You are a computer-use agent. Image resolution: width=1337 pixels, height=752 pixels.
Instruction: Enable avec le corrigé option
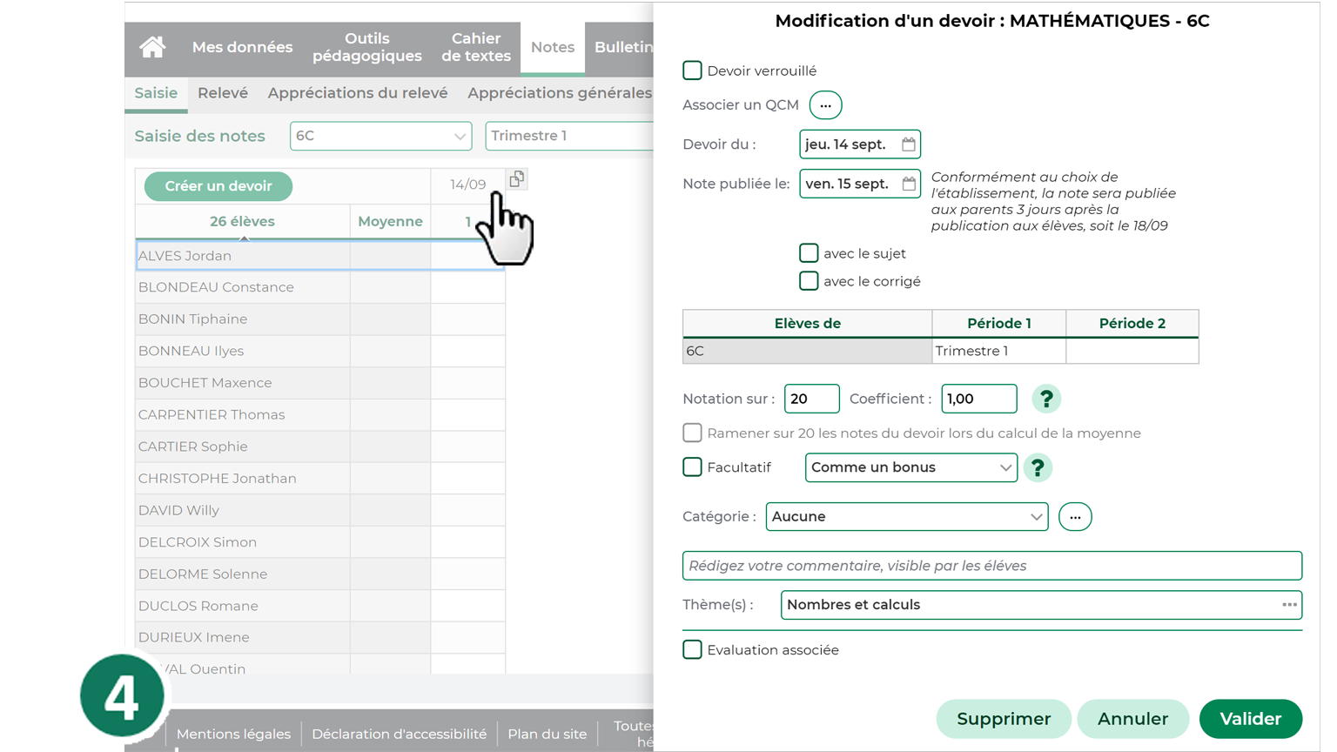click(809, 281)
